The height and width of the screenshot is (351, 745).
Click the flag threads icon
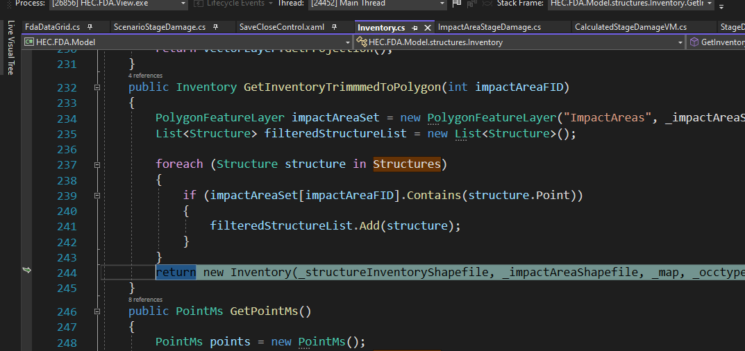pos(457,3)
